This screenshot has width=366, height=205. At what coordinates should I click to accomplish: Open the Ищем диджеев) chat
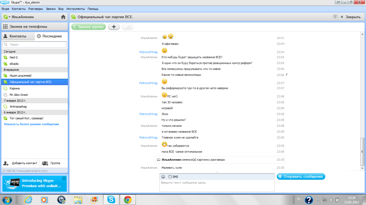coord(35,76)
